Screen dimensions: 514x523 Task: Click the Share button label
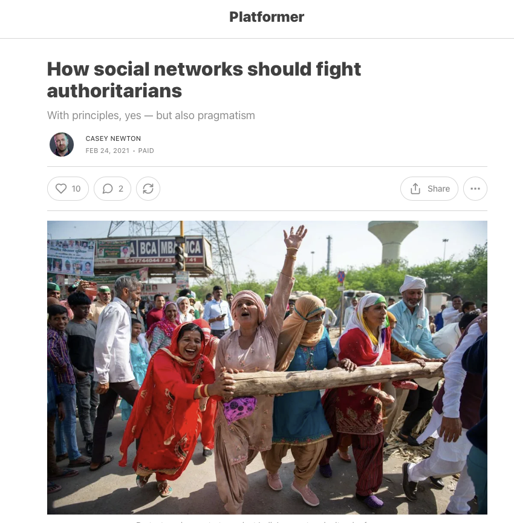tap(438, 189)
